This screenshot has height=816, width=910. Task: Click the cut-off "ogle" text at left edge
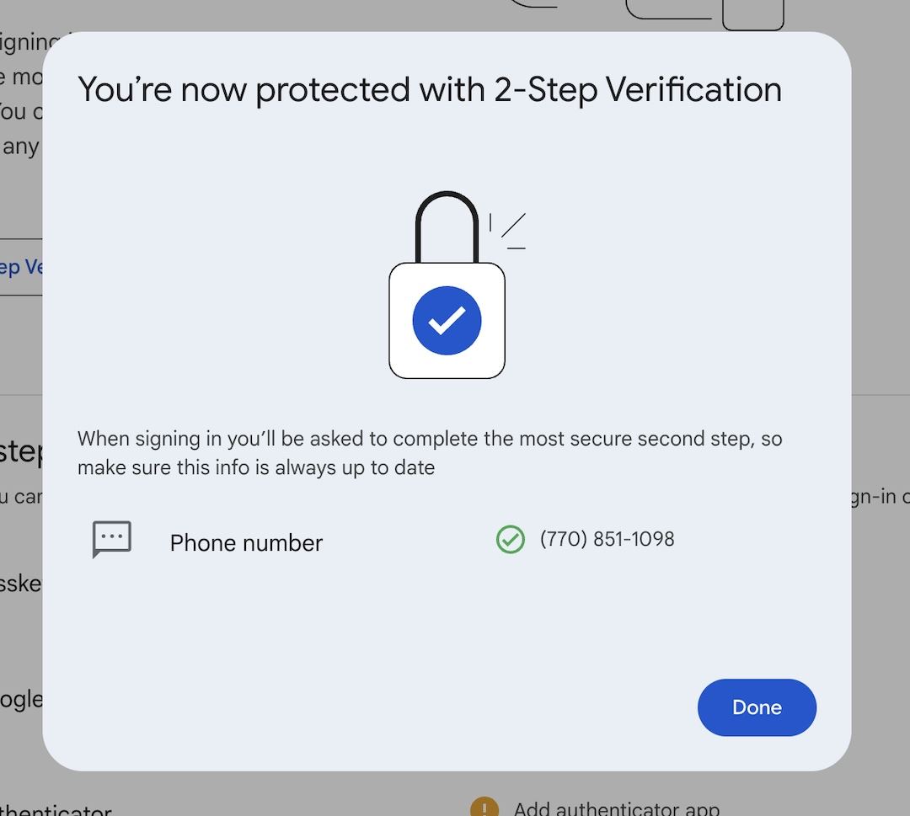coord(20,699)
